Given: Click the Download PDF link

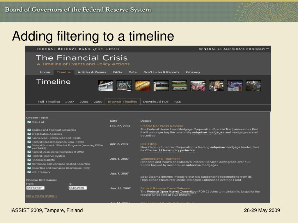Looking at the screenshot, I should [156, 102].
